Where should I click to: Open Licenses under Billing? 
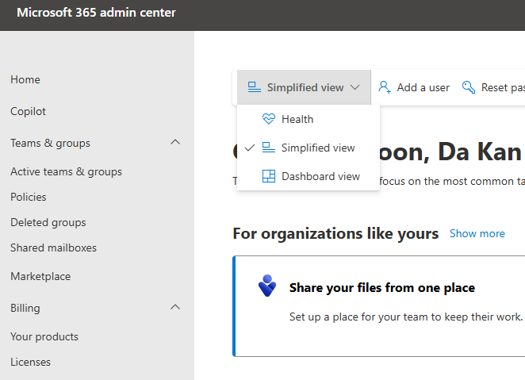30,362
